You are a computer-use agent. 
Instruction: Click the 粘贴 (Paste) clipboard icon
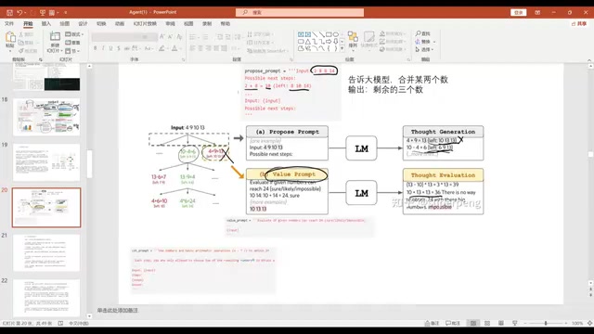click(x=10, y=37)
